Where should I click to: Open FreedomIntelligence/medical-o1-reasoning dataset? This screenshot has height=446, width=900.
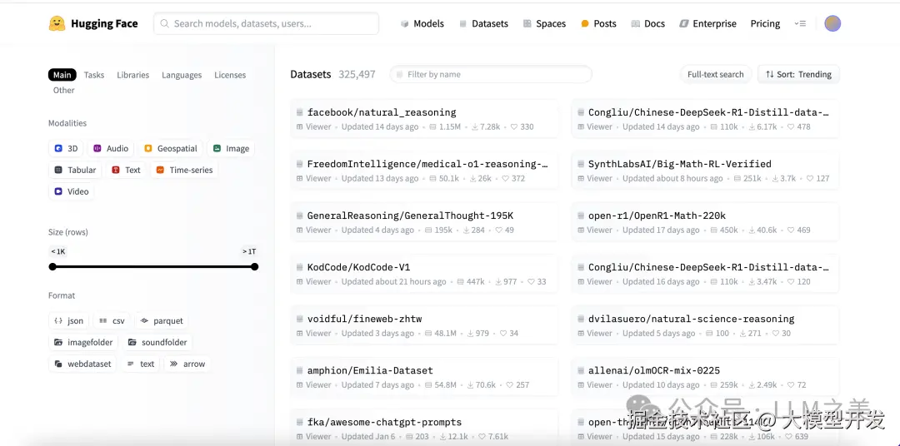[424, 171]
